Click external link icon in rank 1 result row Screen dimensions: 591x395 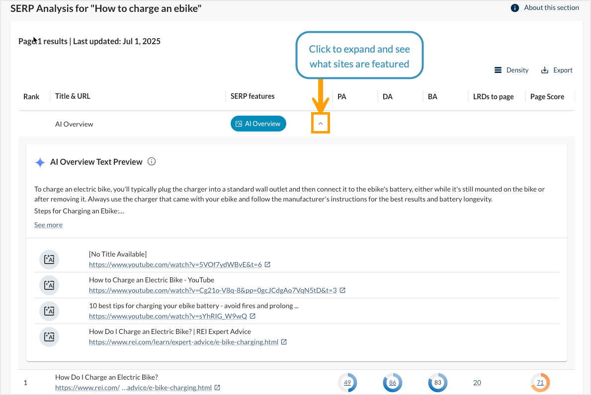point(217,388)
